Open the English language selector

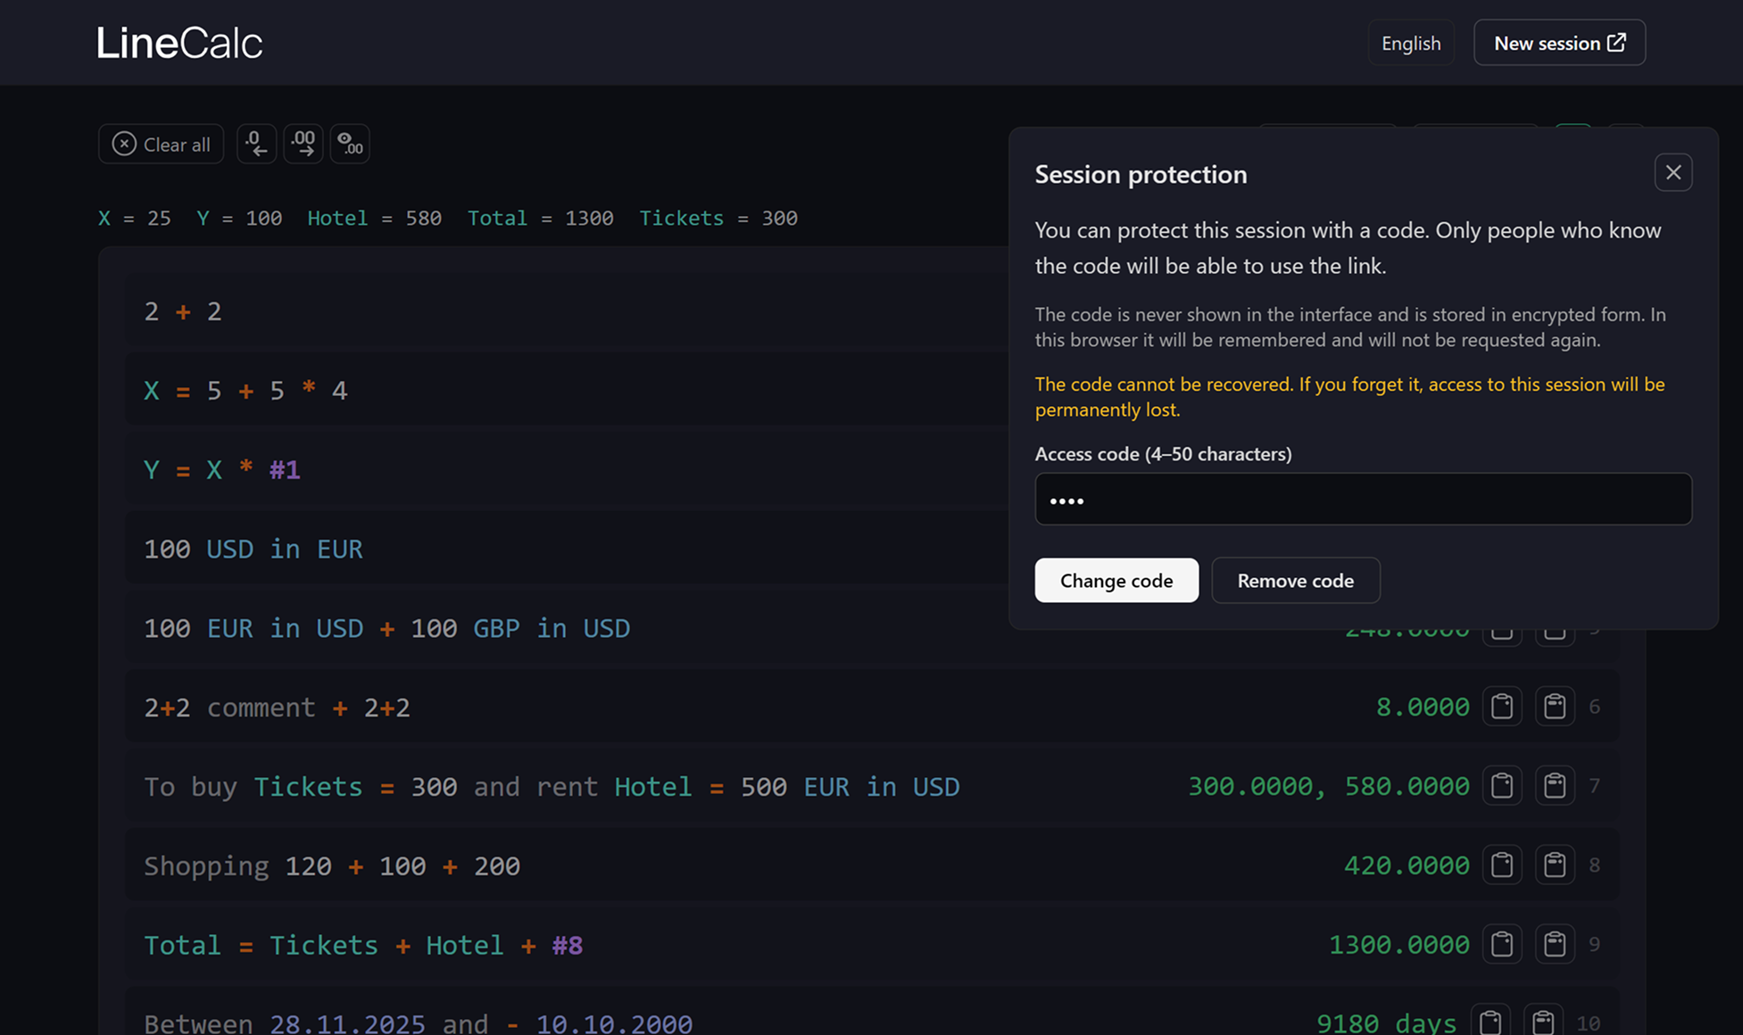[1410, 42]
